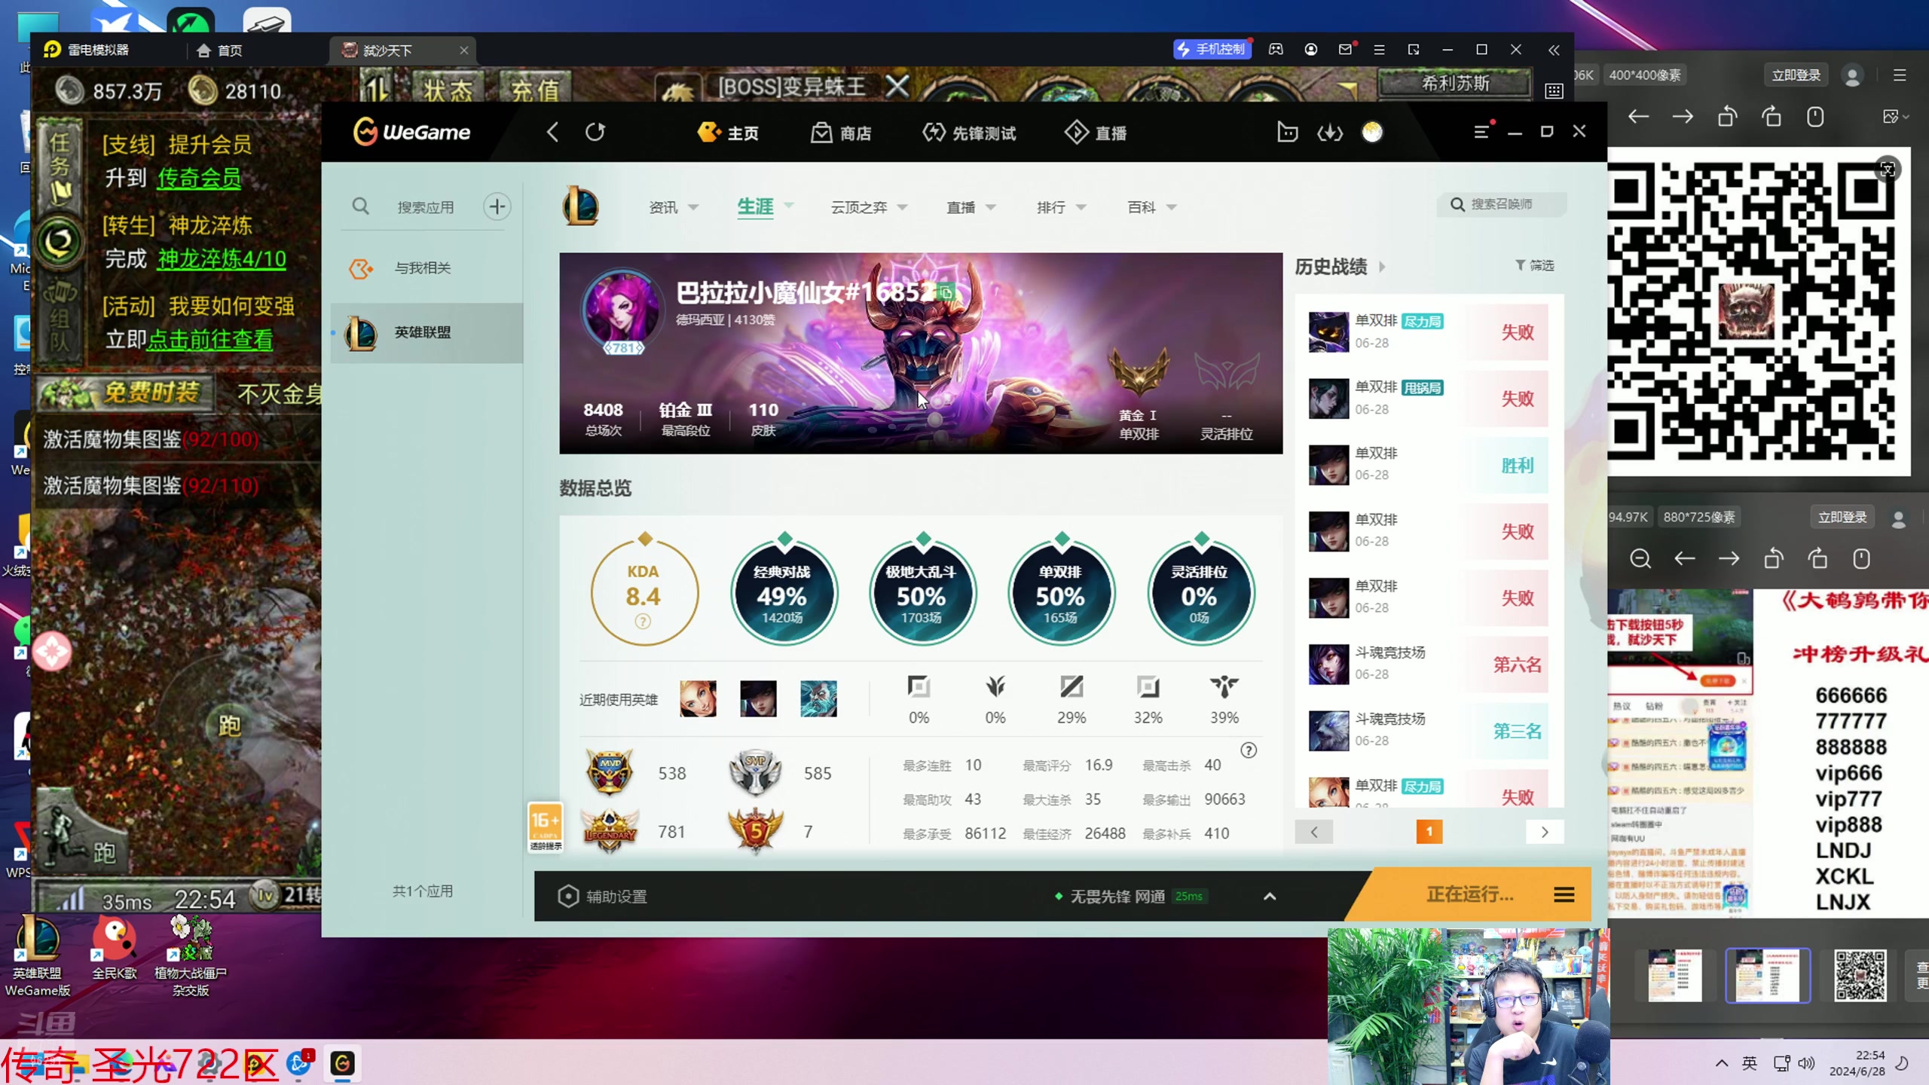
Task: Click the 点击前往查看 link in game
Action: click(209, 340)
